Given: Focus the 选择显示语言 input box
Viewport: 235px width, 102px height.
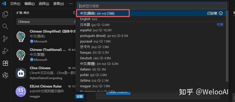Looking at the screenshot, I should [x=152, y=6].
